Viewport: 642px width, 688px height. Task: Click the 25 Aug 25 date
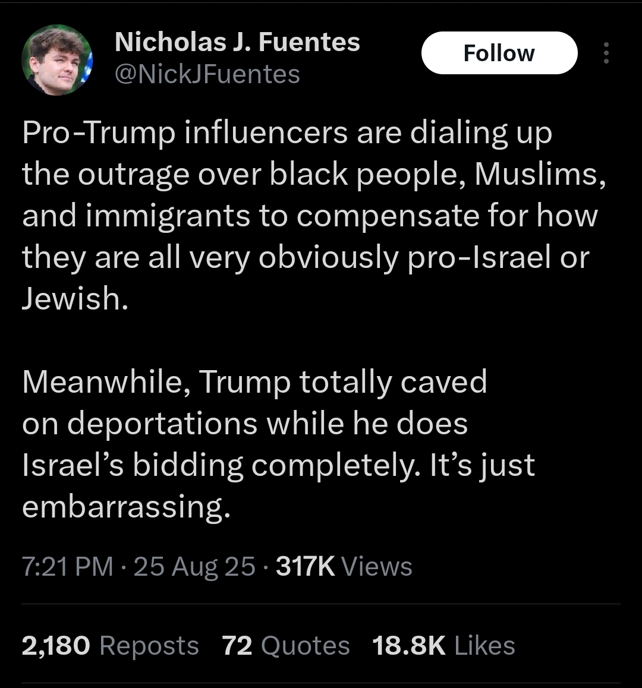[194, 566]
